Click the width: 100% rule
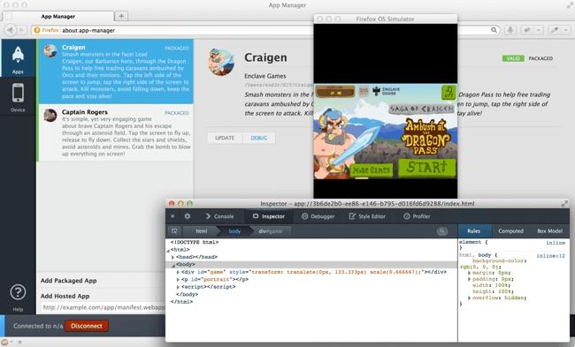575x347 pixels. coord(493,285)
